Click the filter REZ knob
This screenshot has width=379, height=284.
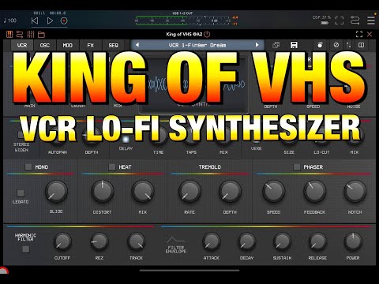99,241
